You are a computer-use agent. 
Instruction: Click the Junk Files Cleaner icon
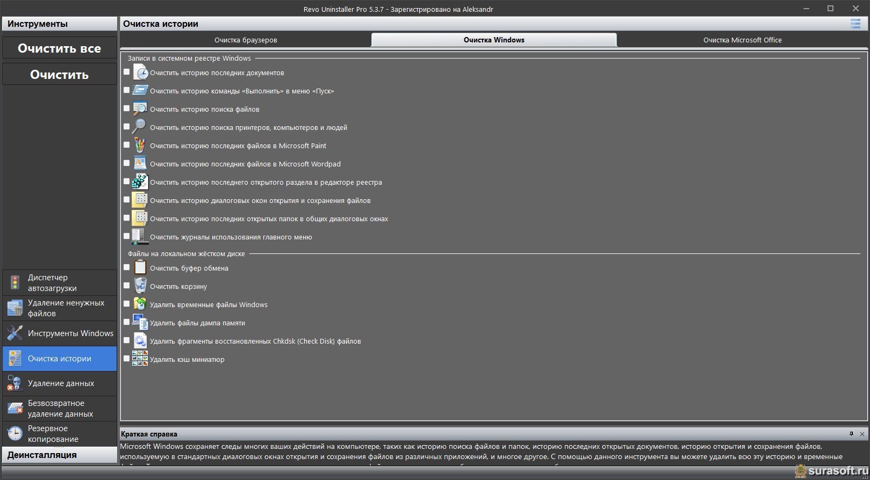[x=15, y=308]
